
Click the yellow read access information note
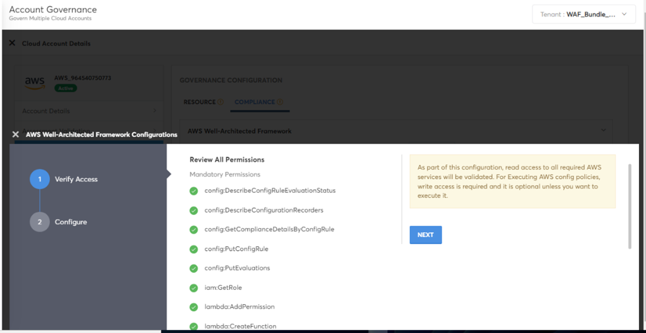click(513, 182)
